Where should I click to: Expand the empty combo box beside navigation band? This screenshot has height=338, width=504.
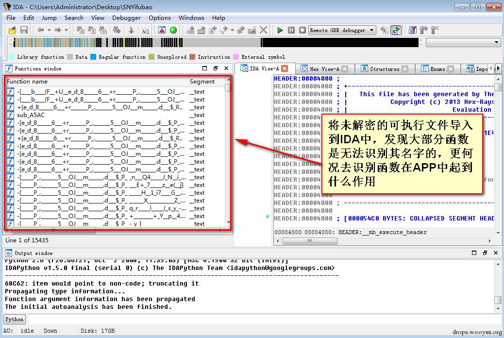(496, 43)
